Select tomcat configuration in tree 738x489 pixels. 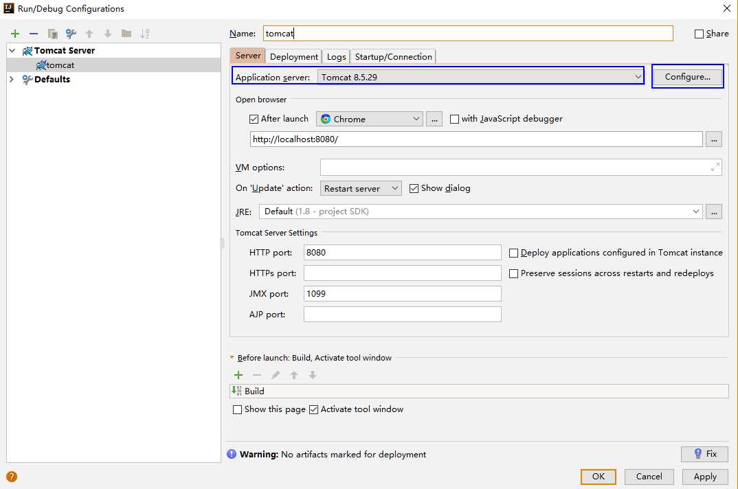coord(113,65)
